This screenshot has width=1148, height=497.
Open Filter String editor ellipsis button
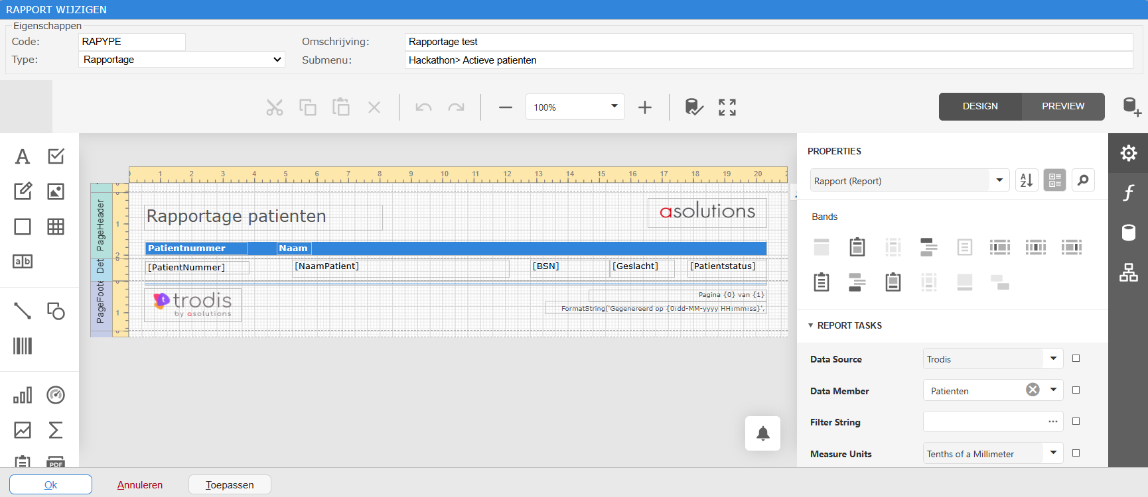click(x=1053, y=421)
